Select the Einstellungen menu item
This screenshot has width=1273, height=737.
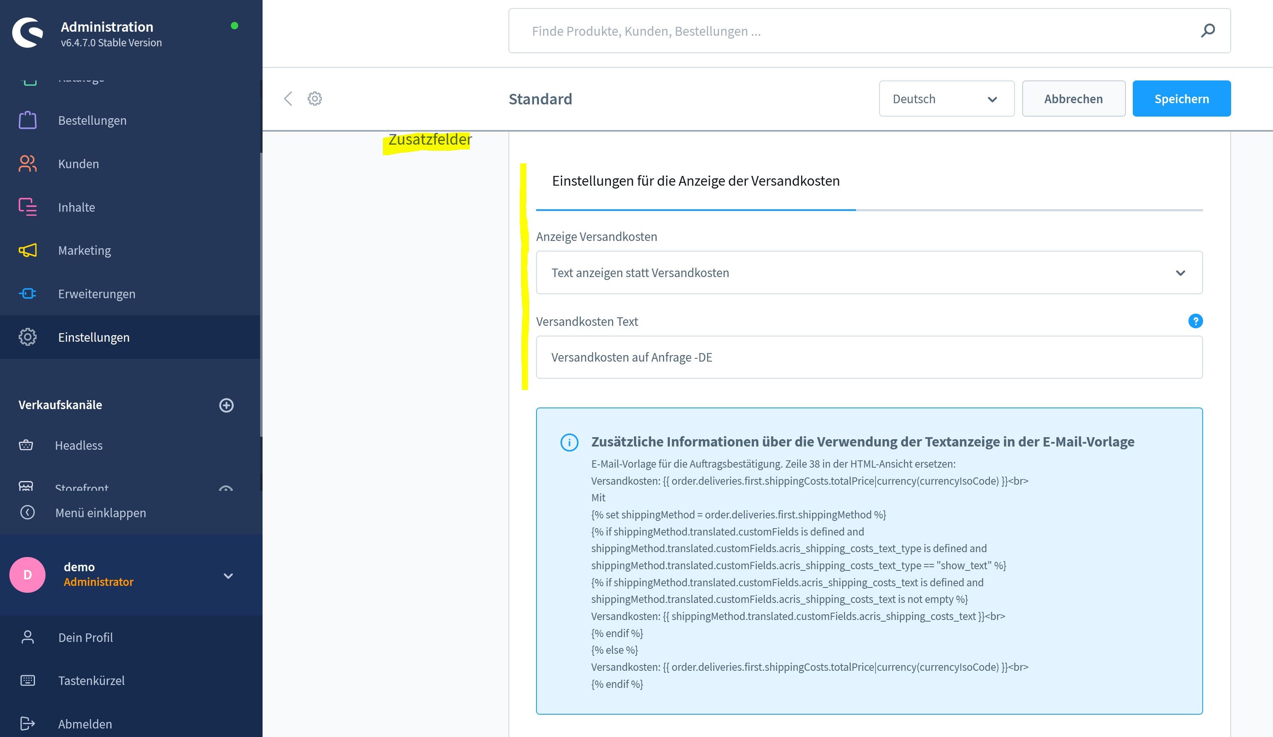click(94, 337)
